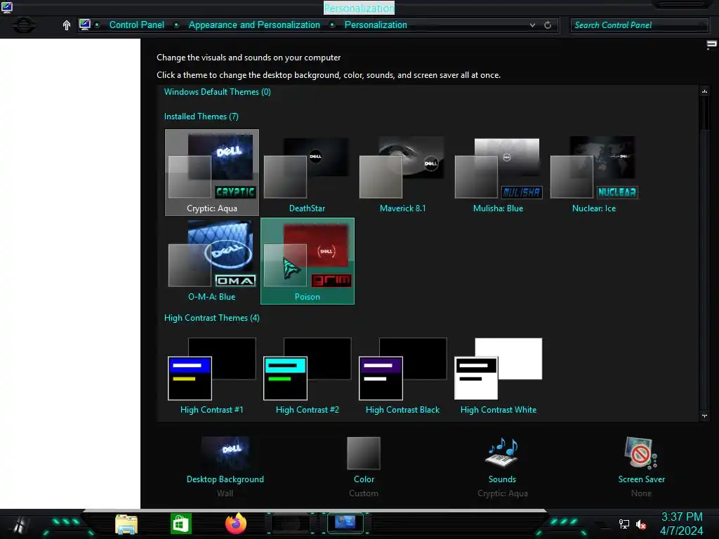
Task: Apply the Maverick 8.1 theme
Action: 402,173
